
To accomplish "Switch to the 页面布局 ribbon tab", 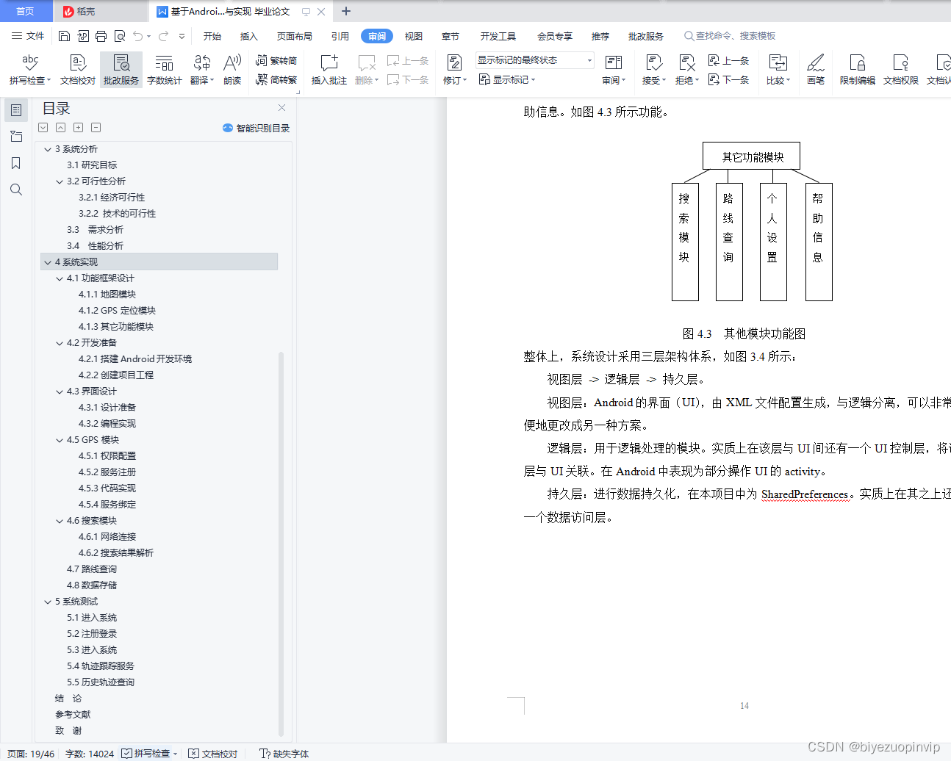I will [295, 36].
